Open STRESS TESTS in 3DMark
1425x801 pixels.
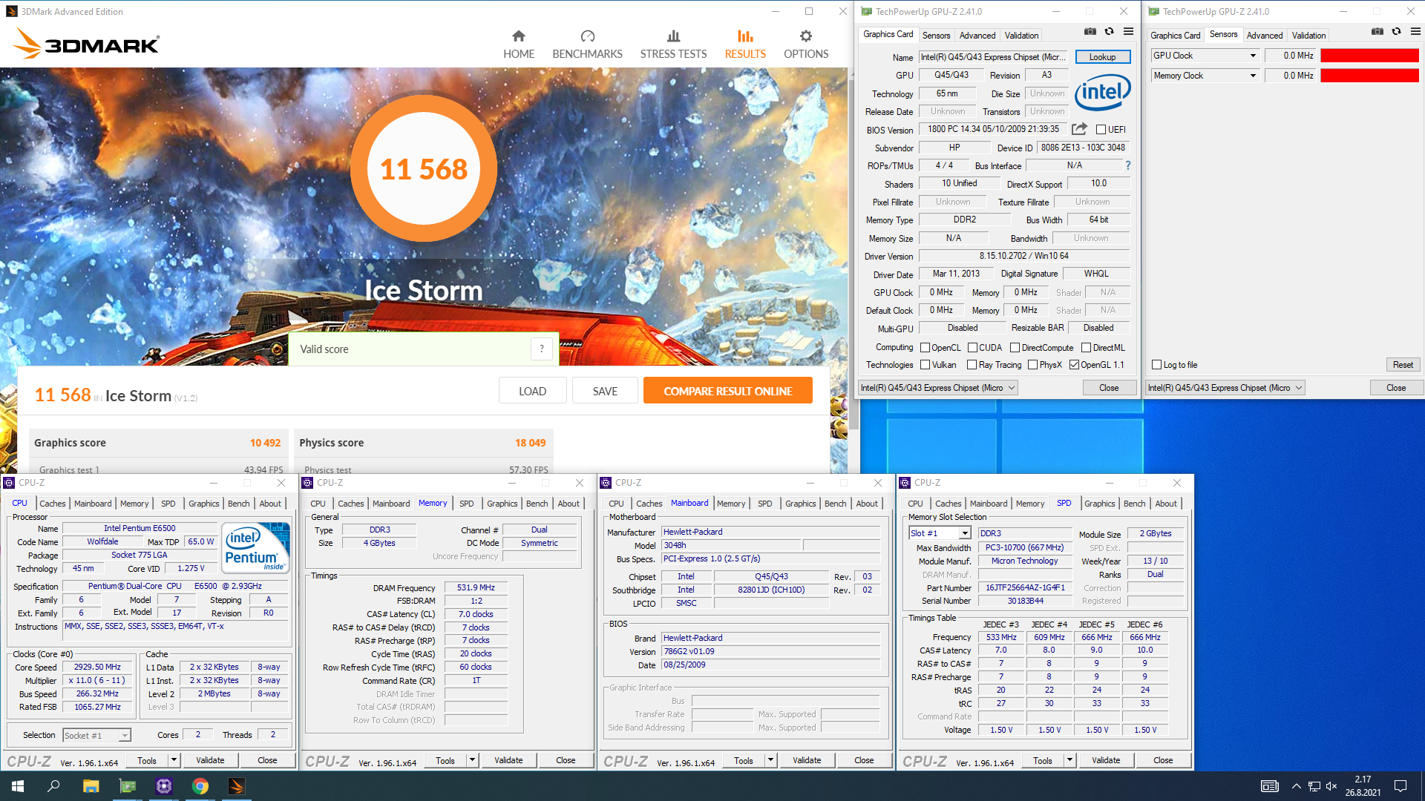tap(673, 44)
